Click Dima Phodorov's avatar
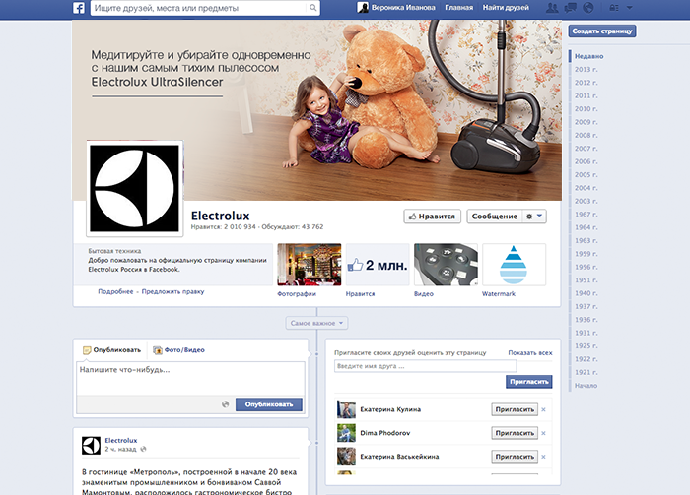Viewport: 690px width, 495px height. [346, 433]
